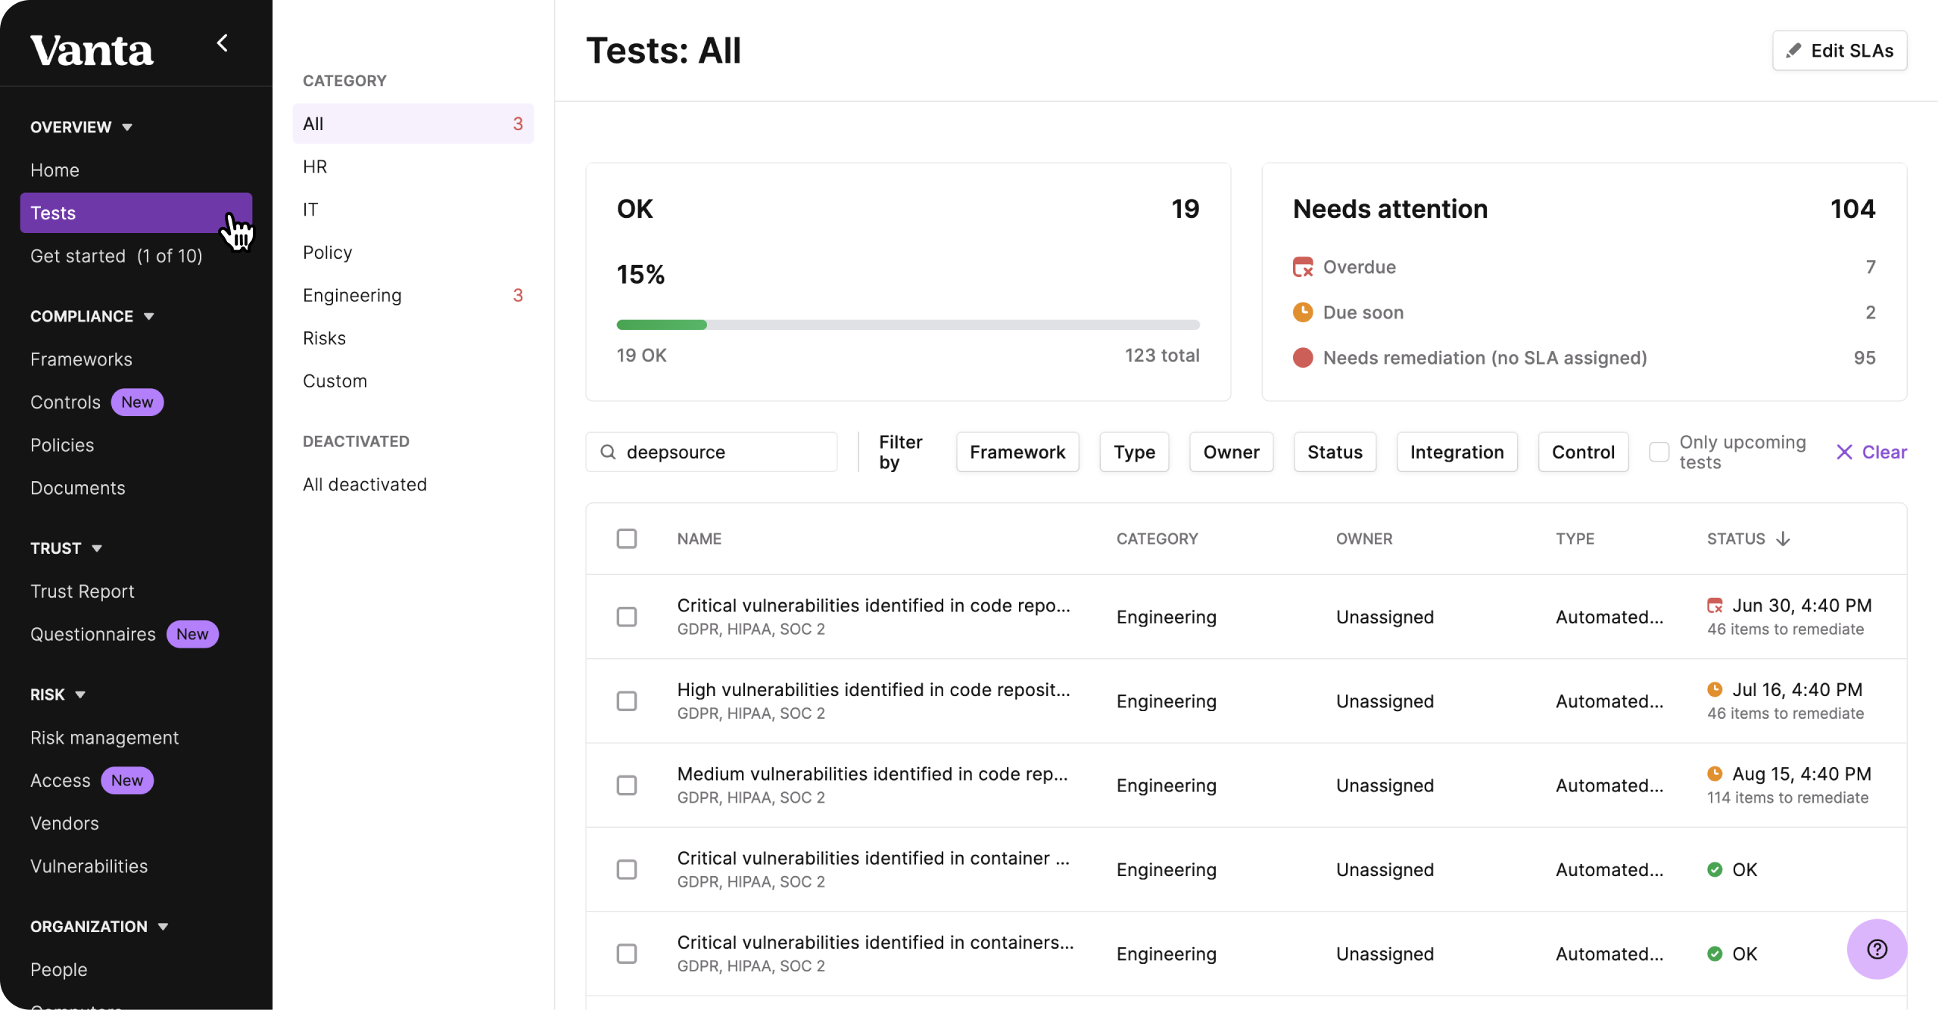Toggle the Only upcoming tests checkbox

pyautogui.click(x=1659, y=452)
